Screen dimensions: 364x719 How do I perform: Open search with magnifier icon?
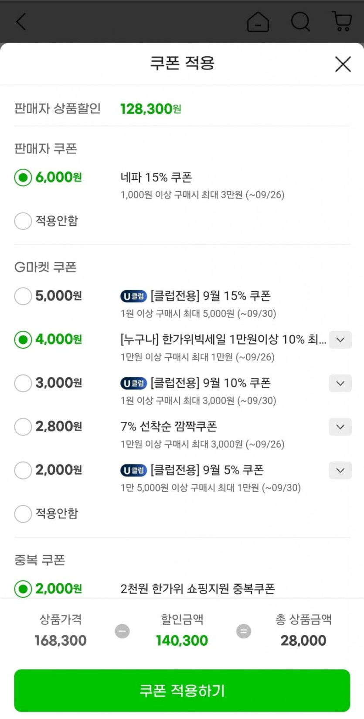point(300,21)
